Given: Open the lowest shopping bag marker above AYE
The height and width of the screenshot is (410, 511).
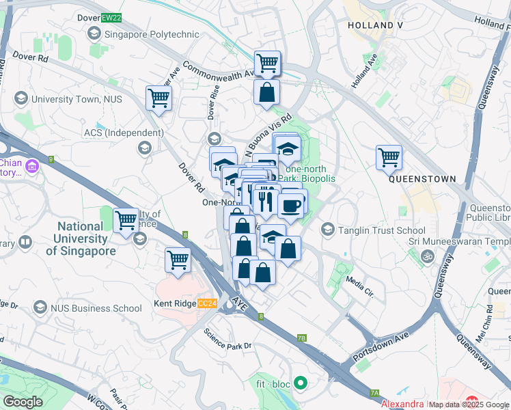Looking at the screenshot, I should pyautogui.click(x=262, y=273).
